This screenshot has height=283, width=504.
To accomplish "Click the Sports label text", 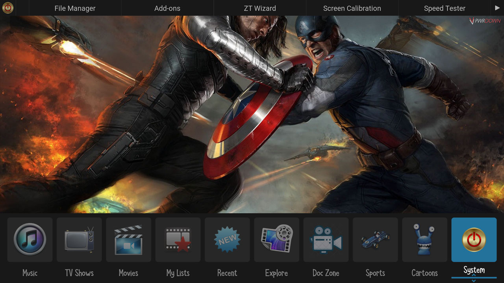I will [375, 273].
